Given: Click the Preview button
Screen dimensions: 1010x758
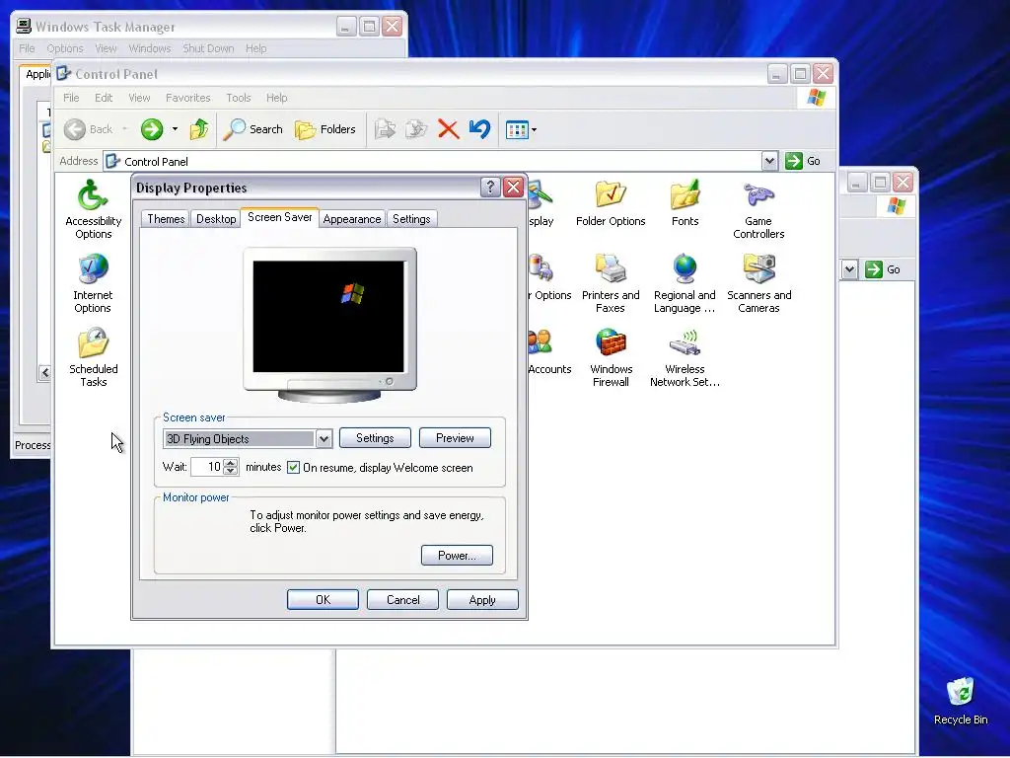Looking at the screenshot, I should coord(455,438).
